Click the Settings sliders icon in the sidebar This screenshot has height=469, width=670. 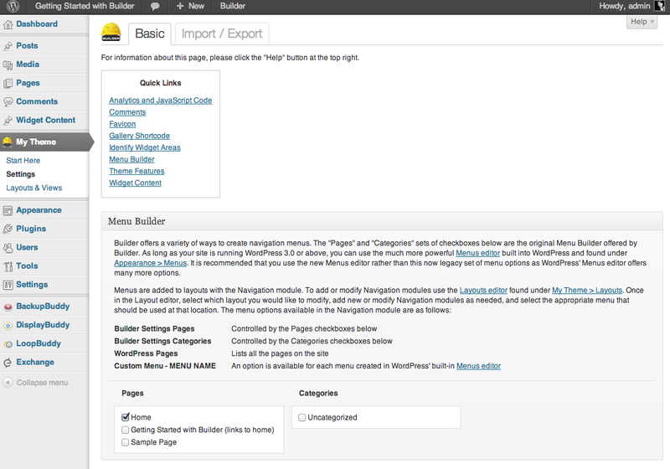pos(8,285)
